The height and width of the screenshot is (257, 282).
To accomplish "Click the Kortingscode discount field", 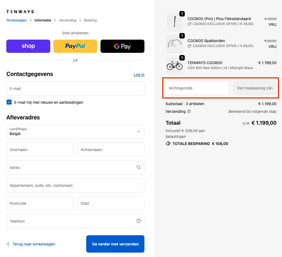I will [x=197, y=88].
